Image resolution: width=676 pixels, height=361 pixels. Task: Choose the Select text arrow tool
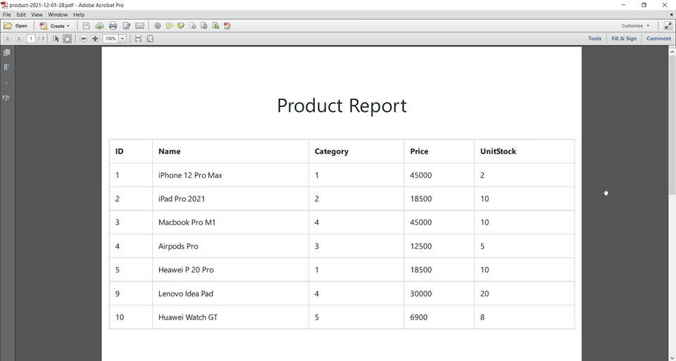pos(56,39)
